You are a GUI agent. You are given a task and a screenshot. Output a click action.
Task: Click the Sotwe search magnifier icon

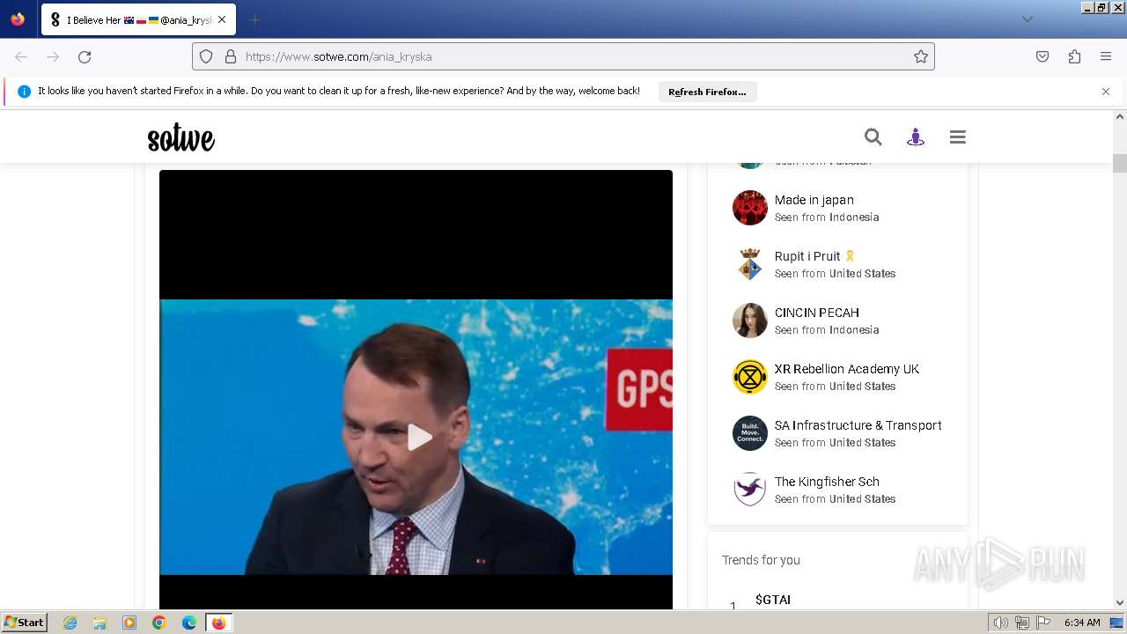[873, 136]
